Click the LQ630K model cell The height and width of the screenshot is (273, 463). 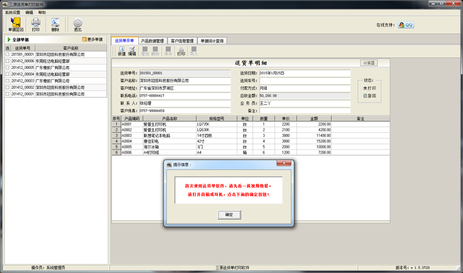216,130
